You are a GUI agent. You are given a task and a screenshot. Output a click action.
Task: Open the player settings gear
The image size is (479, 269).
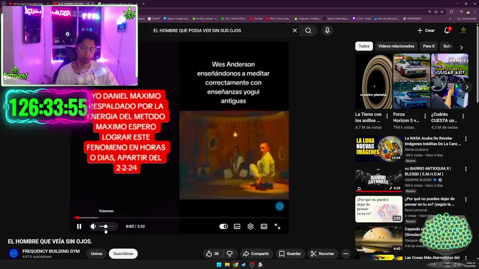click(x=250, y=226)
